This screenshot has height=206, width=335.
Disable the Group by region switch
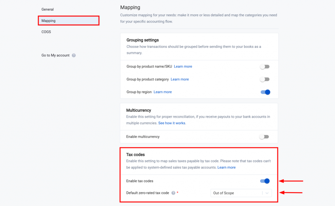(265, 92)
